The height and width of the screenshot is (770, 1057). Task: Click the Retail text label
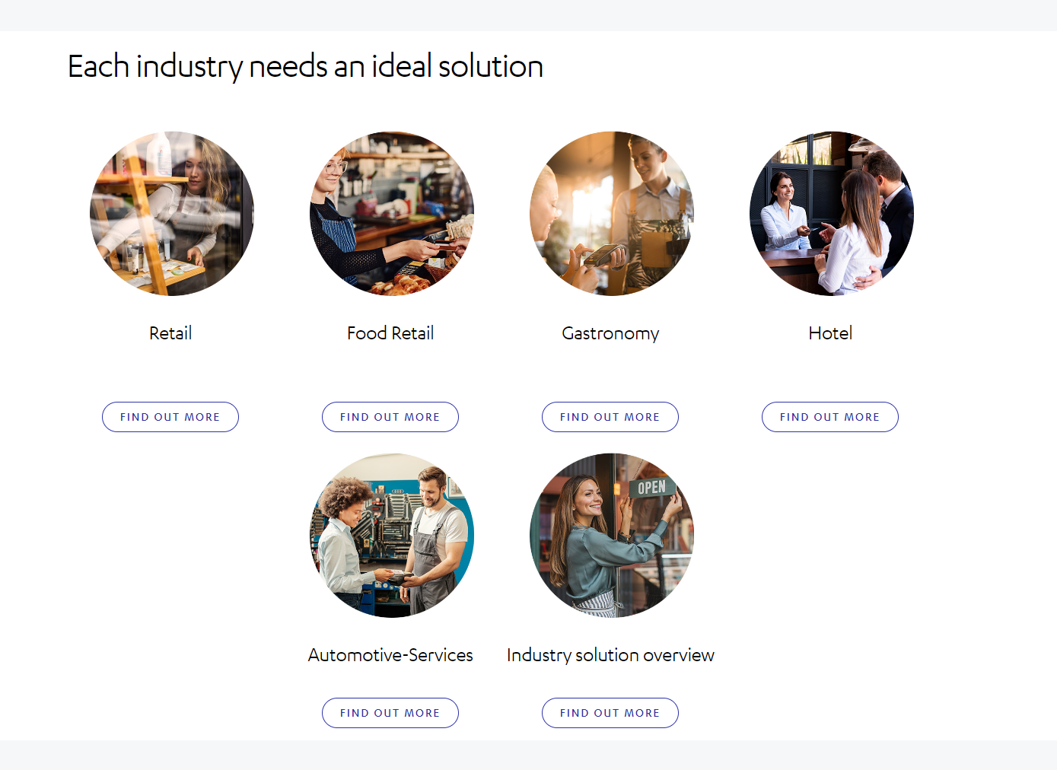coord(170,333)
